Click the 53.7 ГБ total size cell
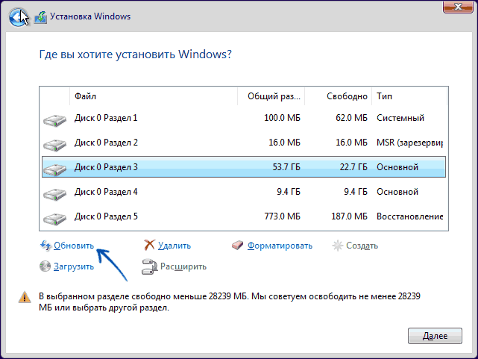The width and height of the screenshot is (478, 359). (286, 167)
